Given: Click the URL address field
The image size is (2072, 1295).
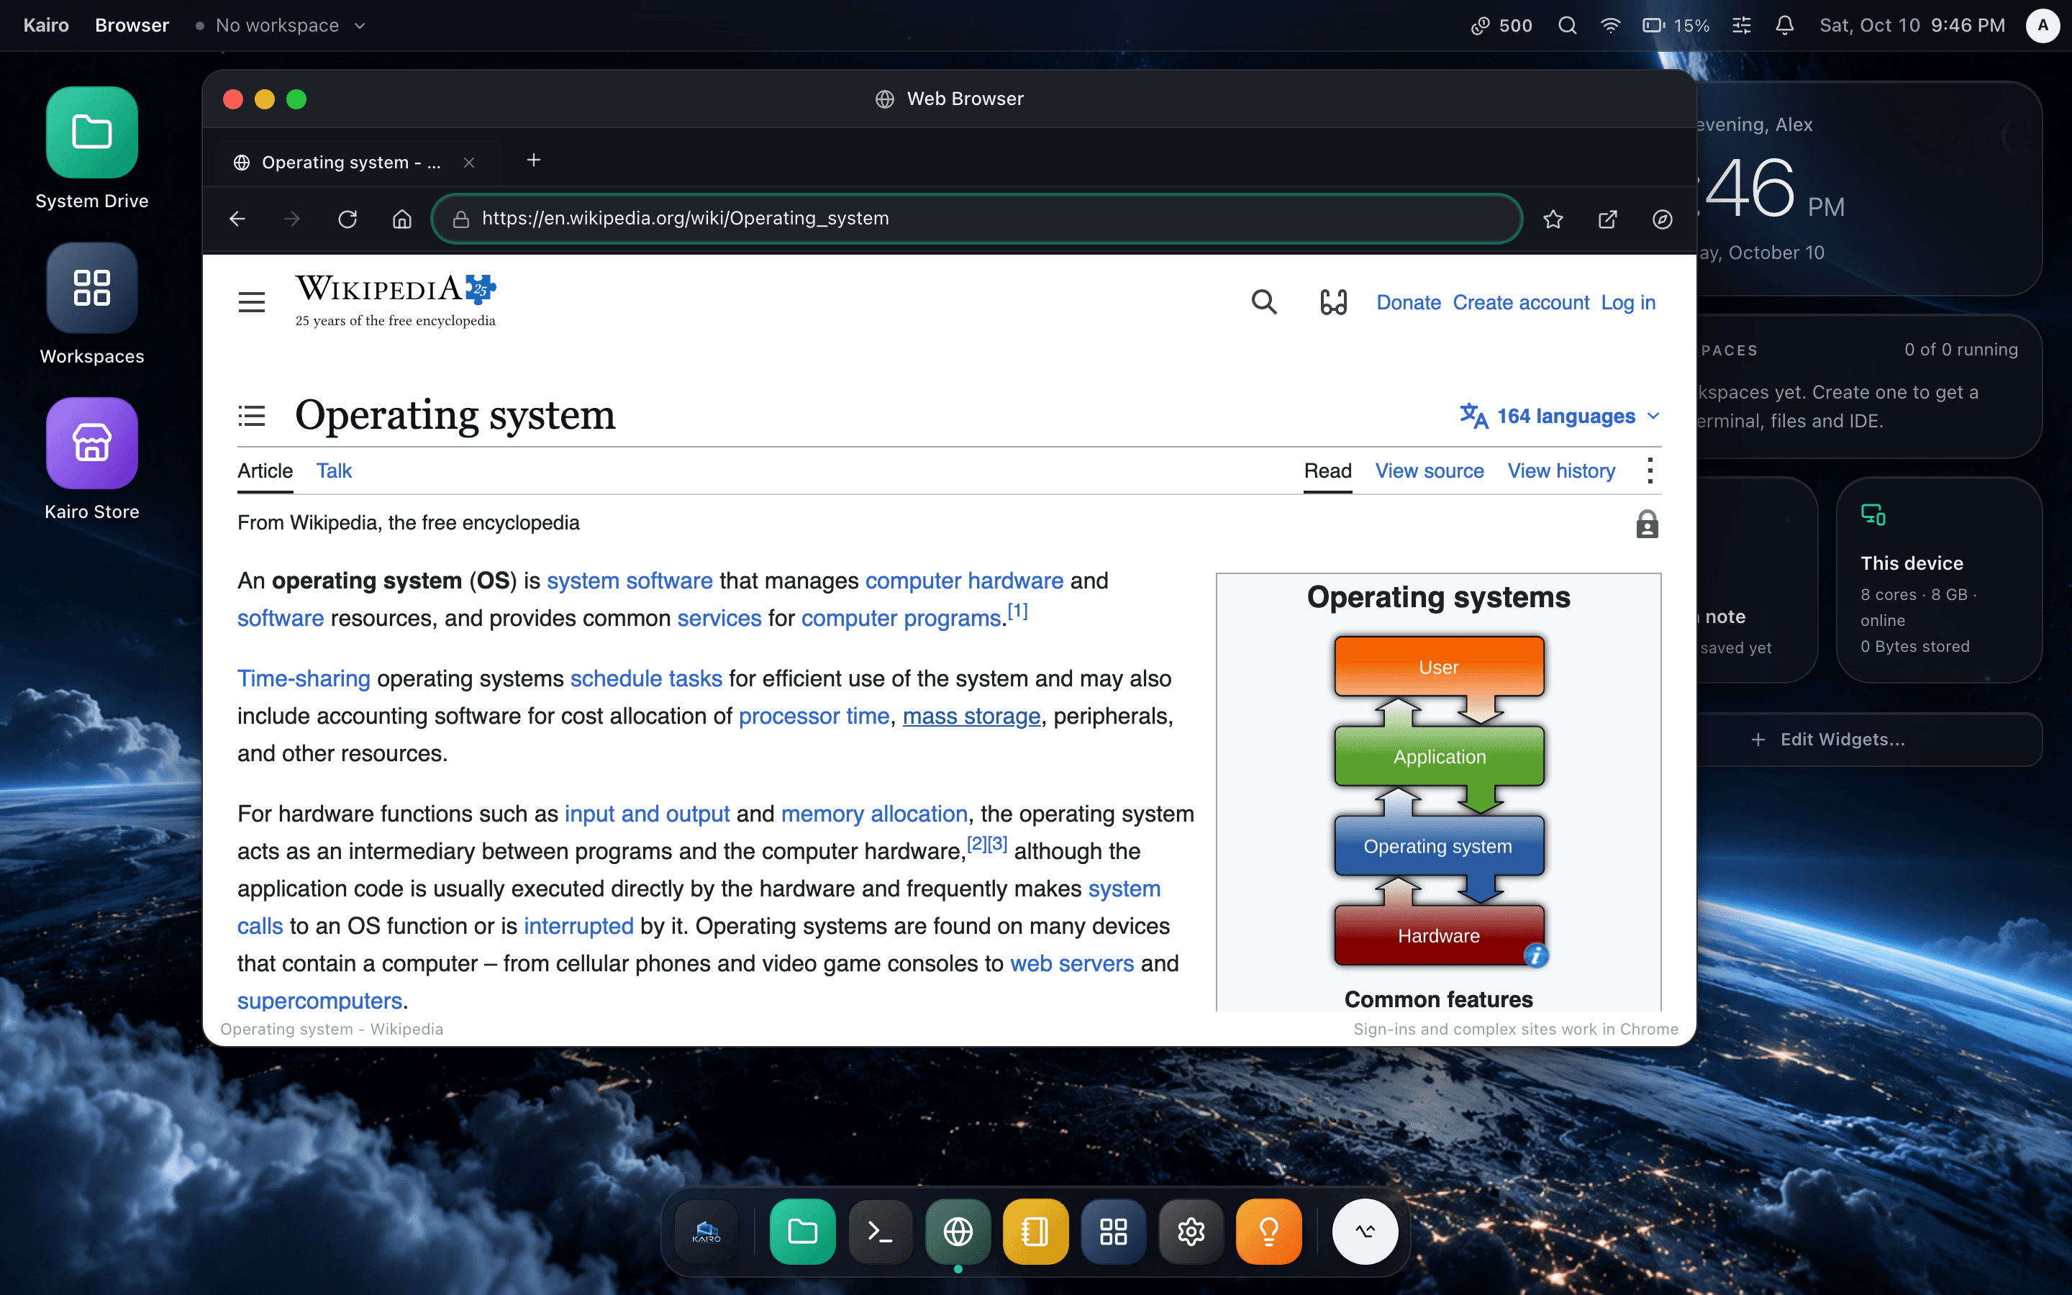Looking at the screenshot, I should tap(976, 219).
